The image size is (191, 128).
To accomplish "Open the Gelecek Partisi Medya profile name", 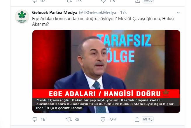I will (x=55, y=13).
